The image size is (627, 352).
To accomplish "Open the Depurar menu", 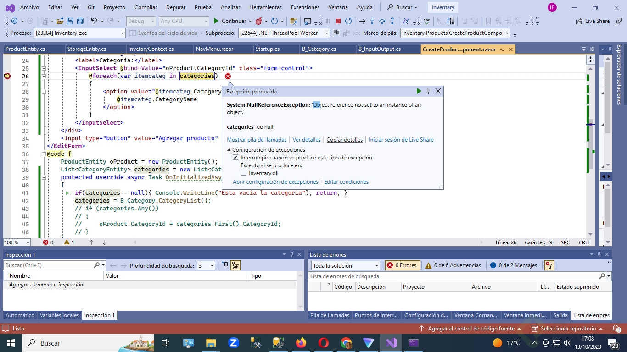I will coord(175,7).
